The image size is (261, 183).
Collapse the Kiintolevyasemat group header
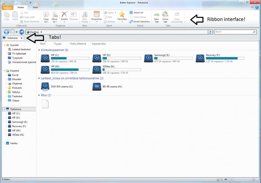point(39,50)
